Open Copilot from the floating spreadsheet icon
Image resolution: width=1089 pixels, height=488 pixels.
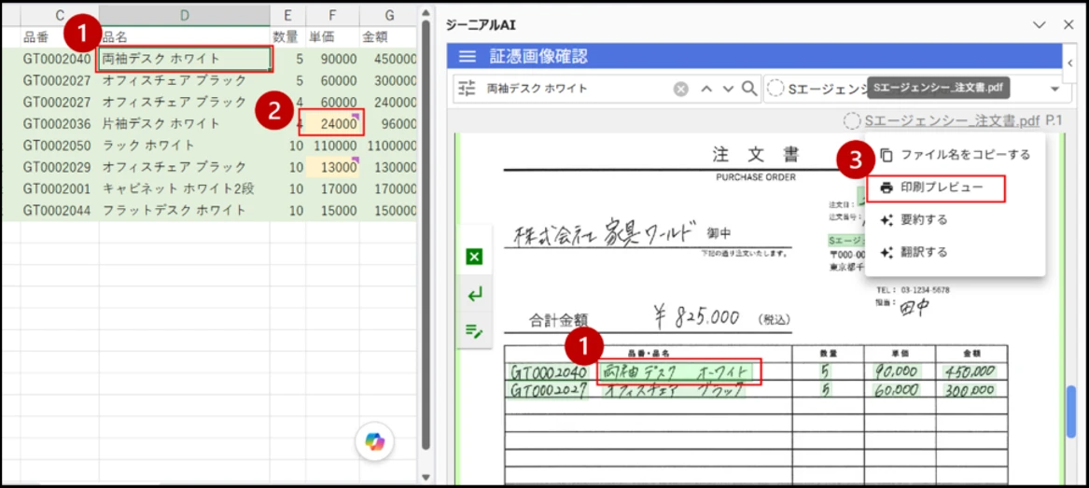click(375, 441)
